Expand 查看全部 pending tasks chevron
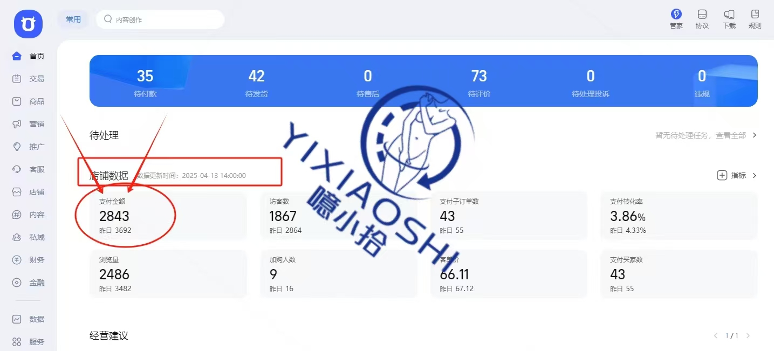 click(x=755, y=135)
